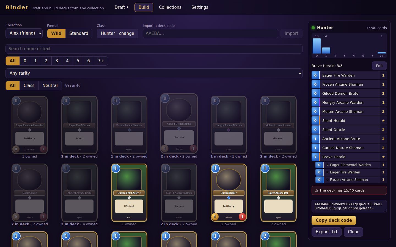
Task: Select the Eager Elemental Warden card in the grid
Action: point(30,125)
